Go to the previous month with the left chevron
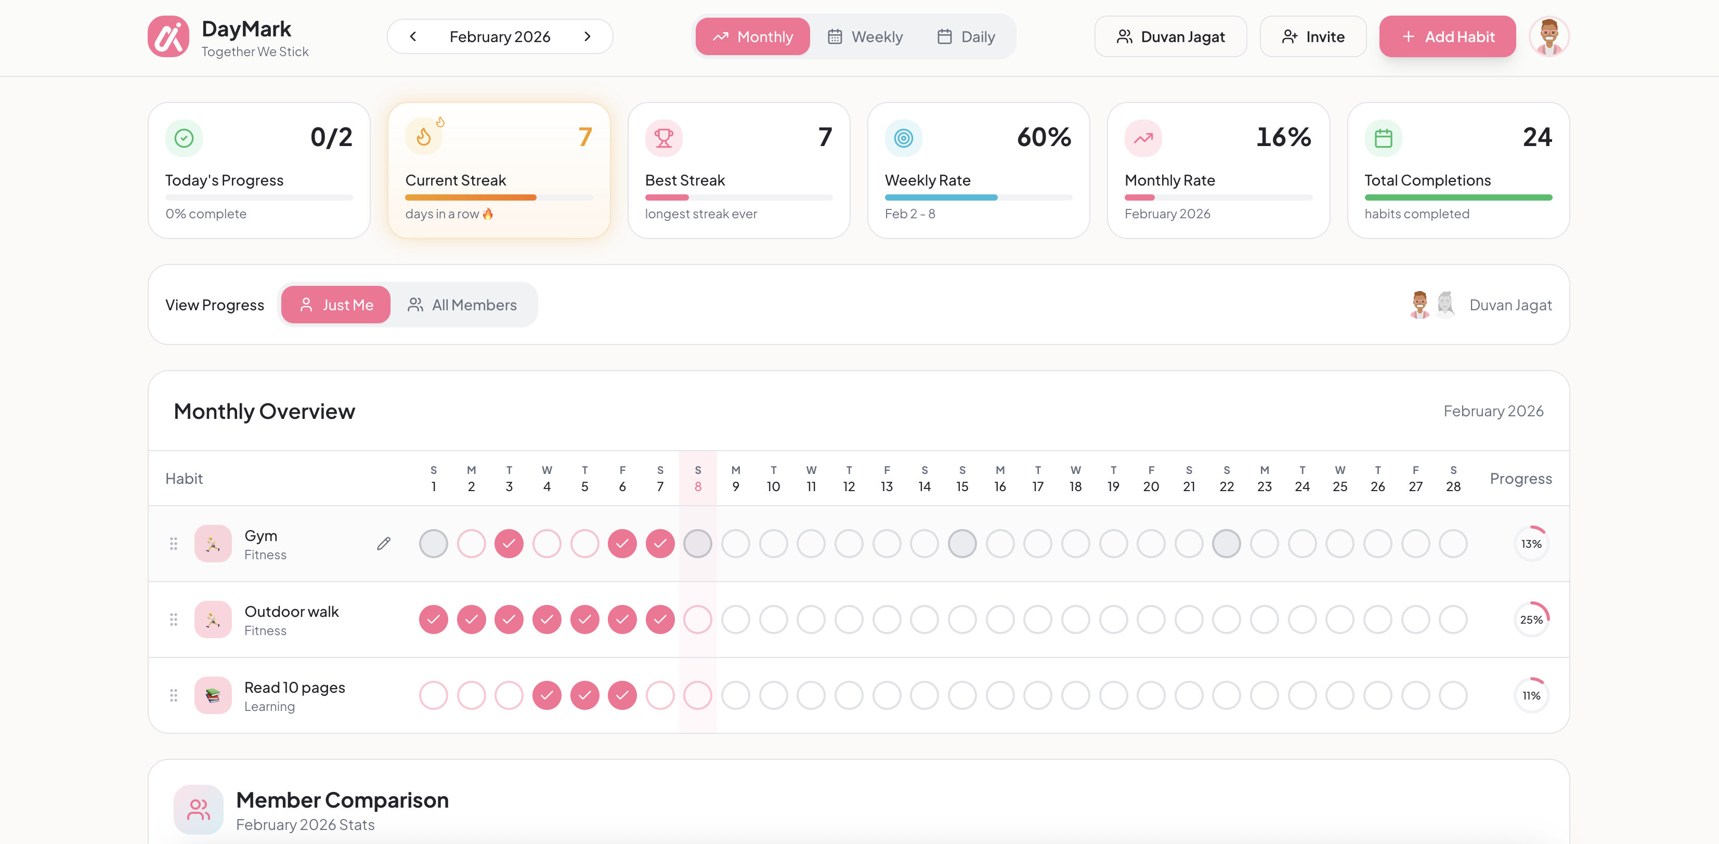 [412, 37]
